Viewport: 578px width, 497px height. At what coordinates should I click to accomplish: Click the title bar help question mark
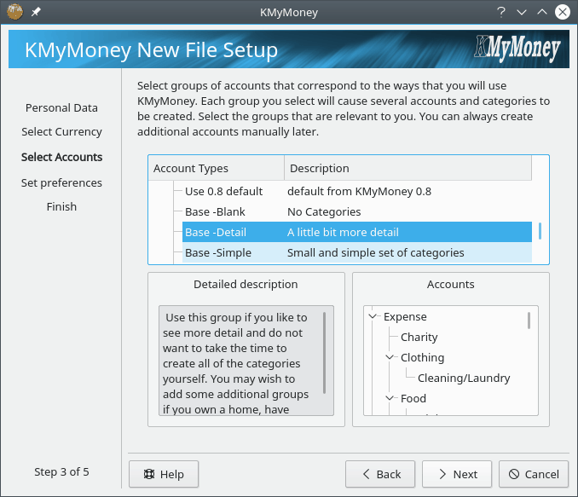[x=501, y=12]
